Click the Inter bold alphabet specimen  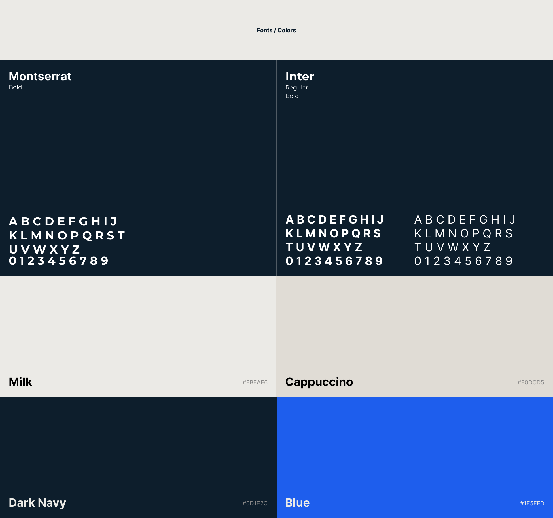pyautogui.click(x=335, y=240)
